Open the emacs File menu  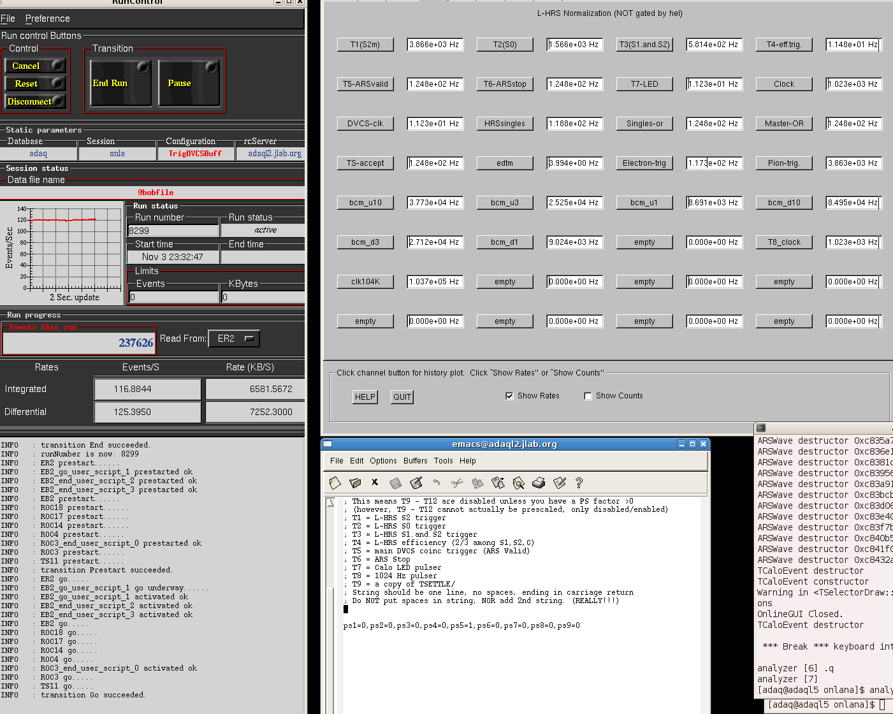tap(337, 461)
